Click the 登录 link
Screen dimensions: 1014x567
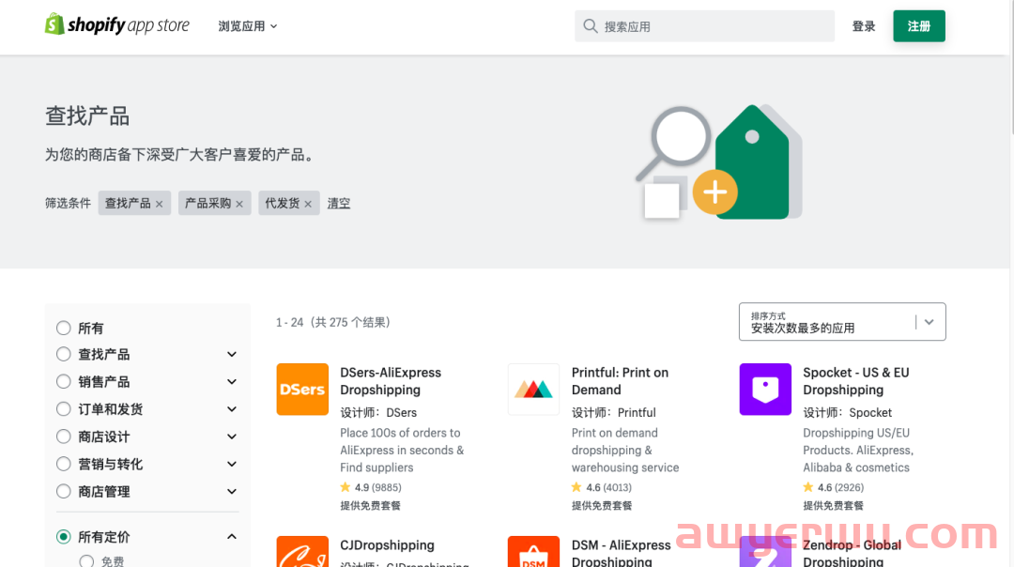point(864,26)
